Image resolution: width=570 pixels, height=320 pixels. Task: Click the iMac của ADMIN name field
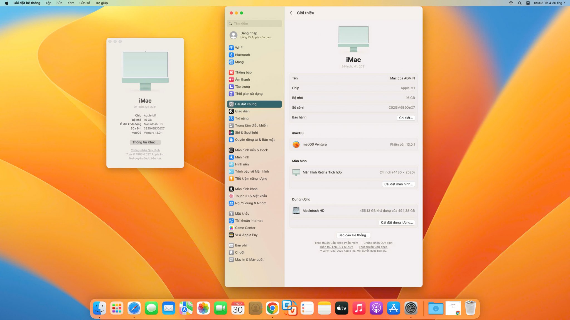click(x=402, y=78)
